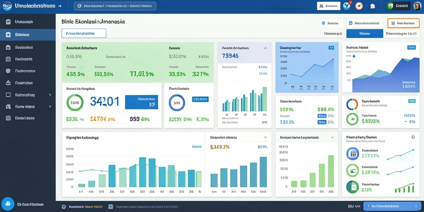Click the sixth sidebar icon above the square
The image size is (424, 212).
[8, 83]
